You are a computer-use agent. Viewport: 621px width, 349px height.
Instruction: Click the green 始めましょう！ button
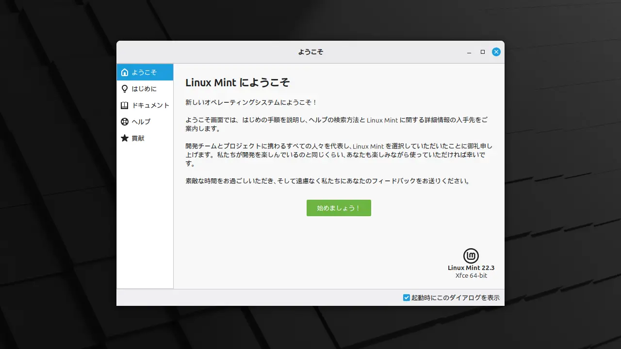pyautogui.click(x=339, y=208)
